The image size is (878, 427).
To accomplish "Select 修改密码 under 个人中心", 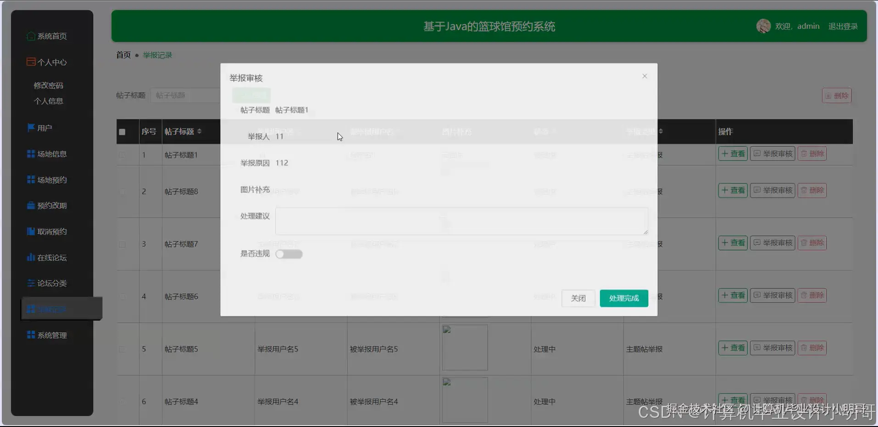I will pyautogui.click(x=49, y=85).
